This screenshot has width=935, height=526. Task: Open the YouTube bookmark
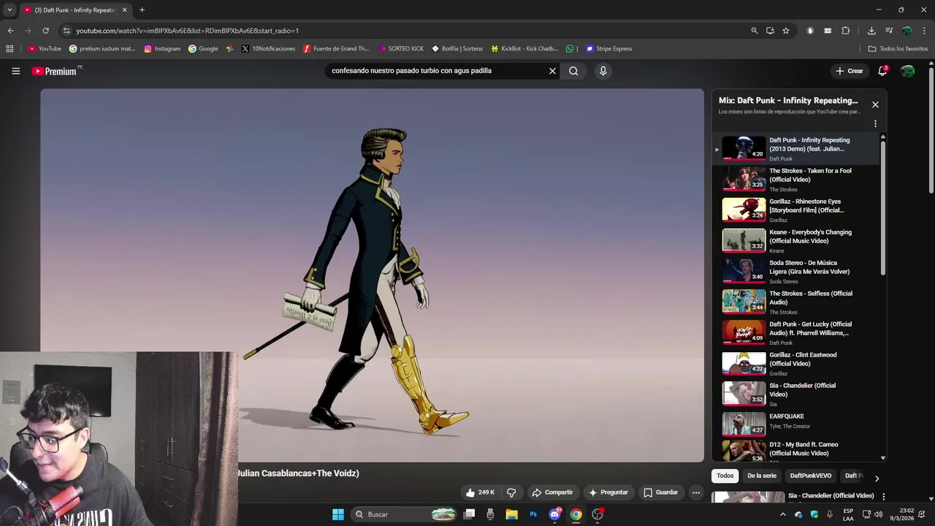pos(45,49)
